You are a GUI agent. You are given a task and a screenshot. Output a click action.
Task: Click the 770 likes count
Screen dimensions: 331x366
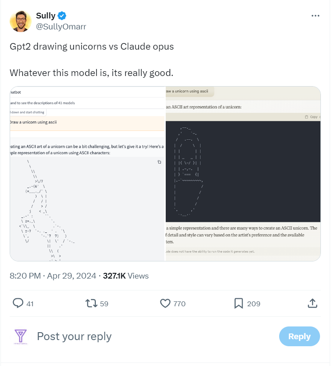(179, 304)
